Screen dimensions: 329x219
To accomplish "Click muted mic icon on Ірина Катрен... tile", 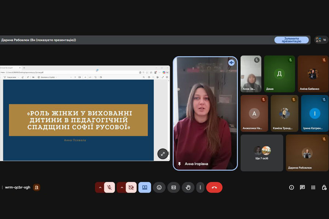I will pos(324,100).
